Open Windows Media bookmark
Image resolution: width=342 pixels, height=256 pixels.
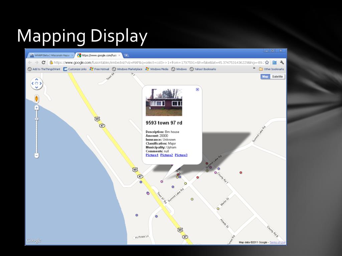click(157, 69)
